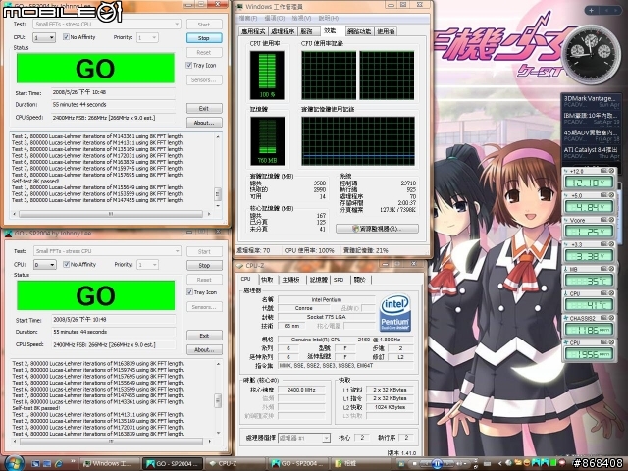
Task: Open CPU dropdown showing 1 in top SP2004
Action: pos(44,37)
